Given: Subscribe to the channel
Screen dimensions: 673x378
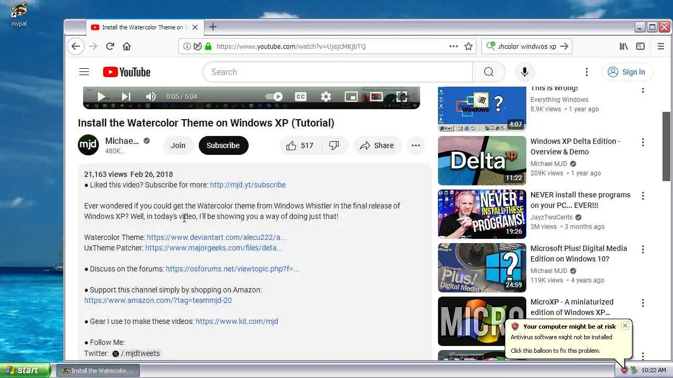Looking at the screenshot, I should pos(223,145).
